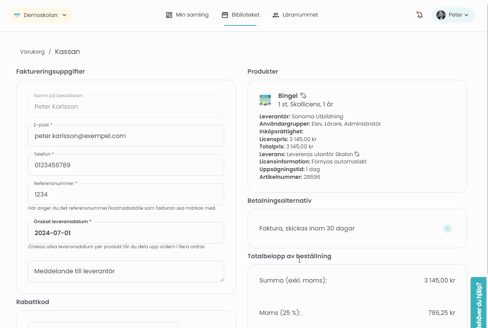Open notifications bell icon
This screenshot has height=328, width=488.
click(x=420, y=15)
